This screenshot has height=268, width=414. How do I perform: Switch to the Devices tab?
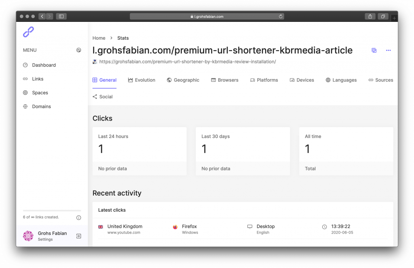[x=302, y=80]
